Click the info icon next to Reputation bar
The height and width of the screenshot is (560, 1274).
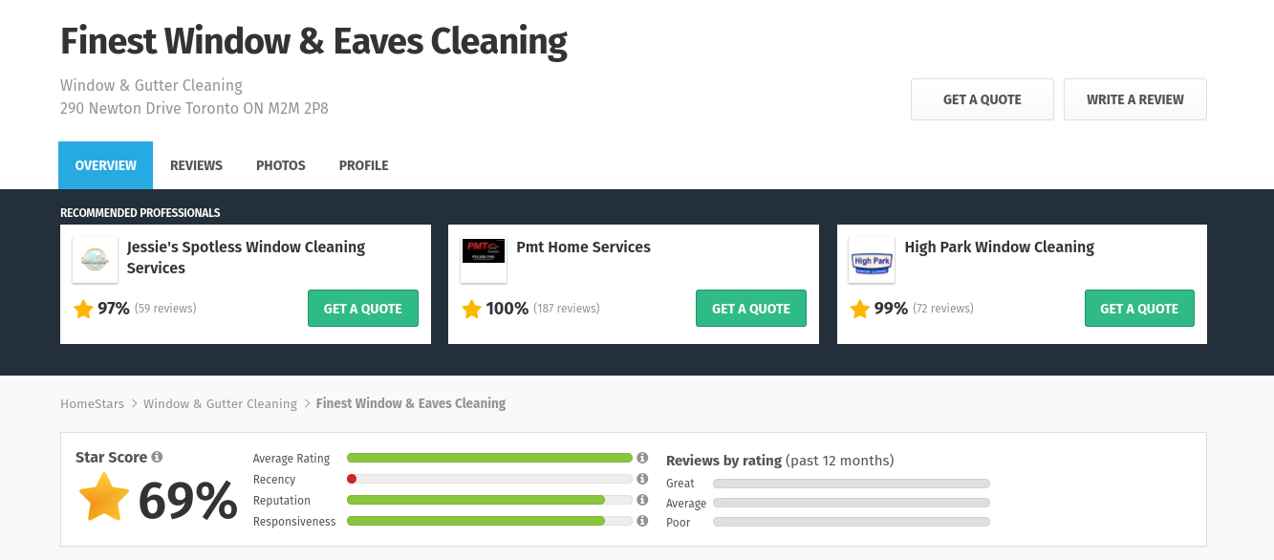pos(642,500)
